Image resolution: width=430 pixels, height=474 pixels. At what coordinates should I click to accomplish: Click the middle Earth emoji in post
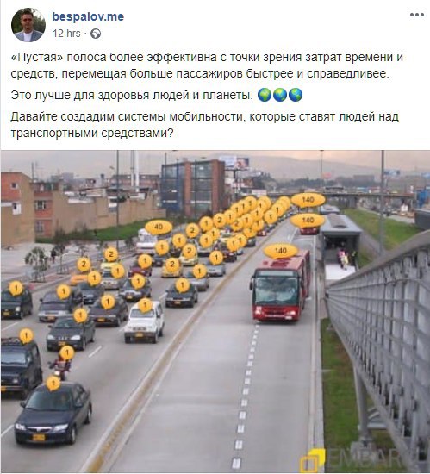(280, 95)
